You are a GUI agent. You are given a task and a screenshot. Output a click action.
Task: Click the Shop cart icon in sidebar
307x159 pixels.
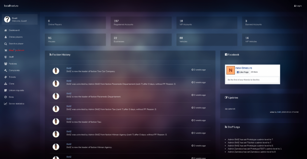click(6, 50)
